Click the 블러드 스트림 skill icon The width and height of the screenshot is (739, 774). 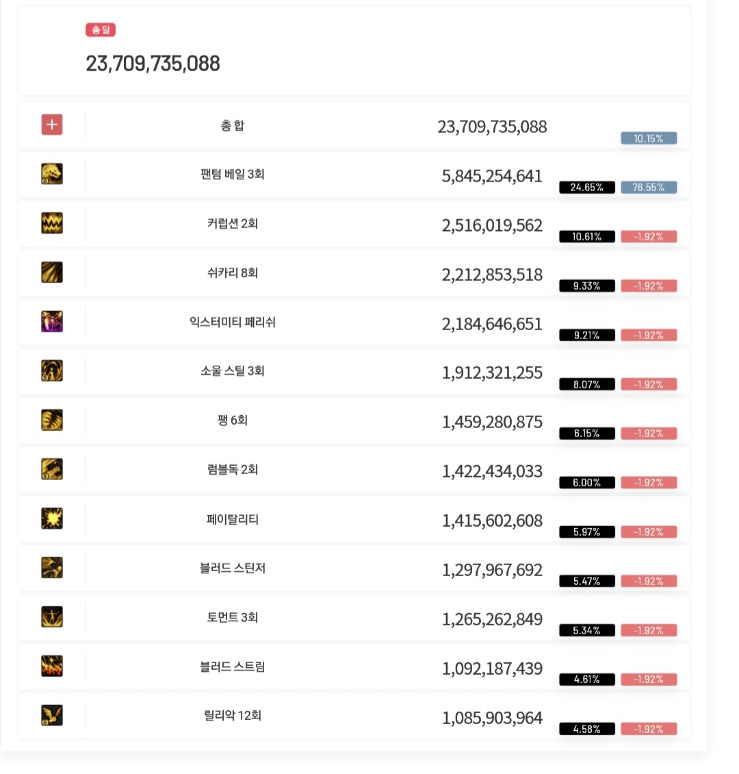(52, 666)
